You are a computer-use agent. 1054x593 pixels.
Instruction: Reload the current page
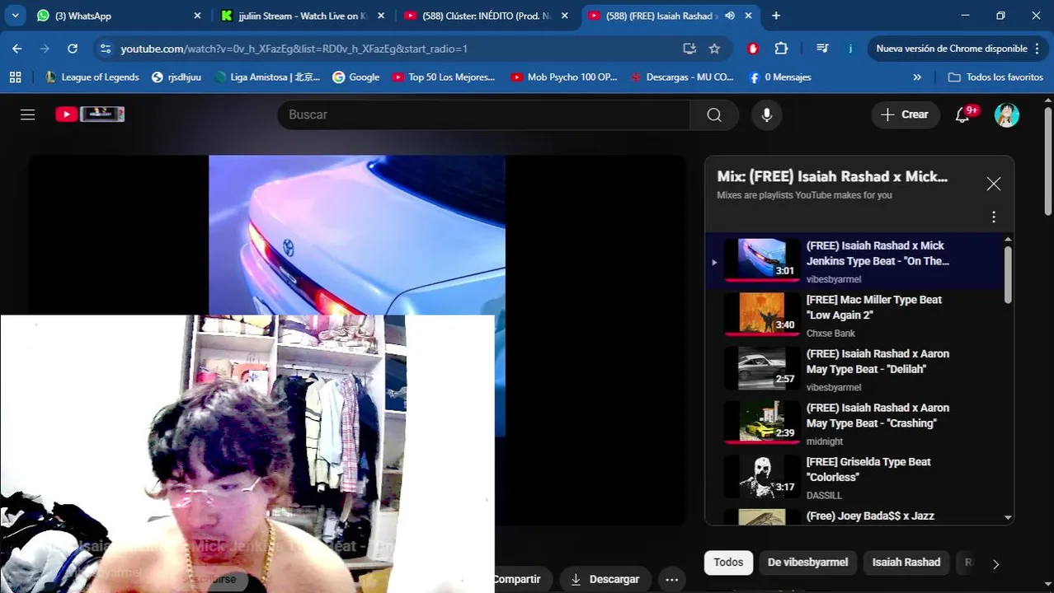click(73, 49)
